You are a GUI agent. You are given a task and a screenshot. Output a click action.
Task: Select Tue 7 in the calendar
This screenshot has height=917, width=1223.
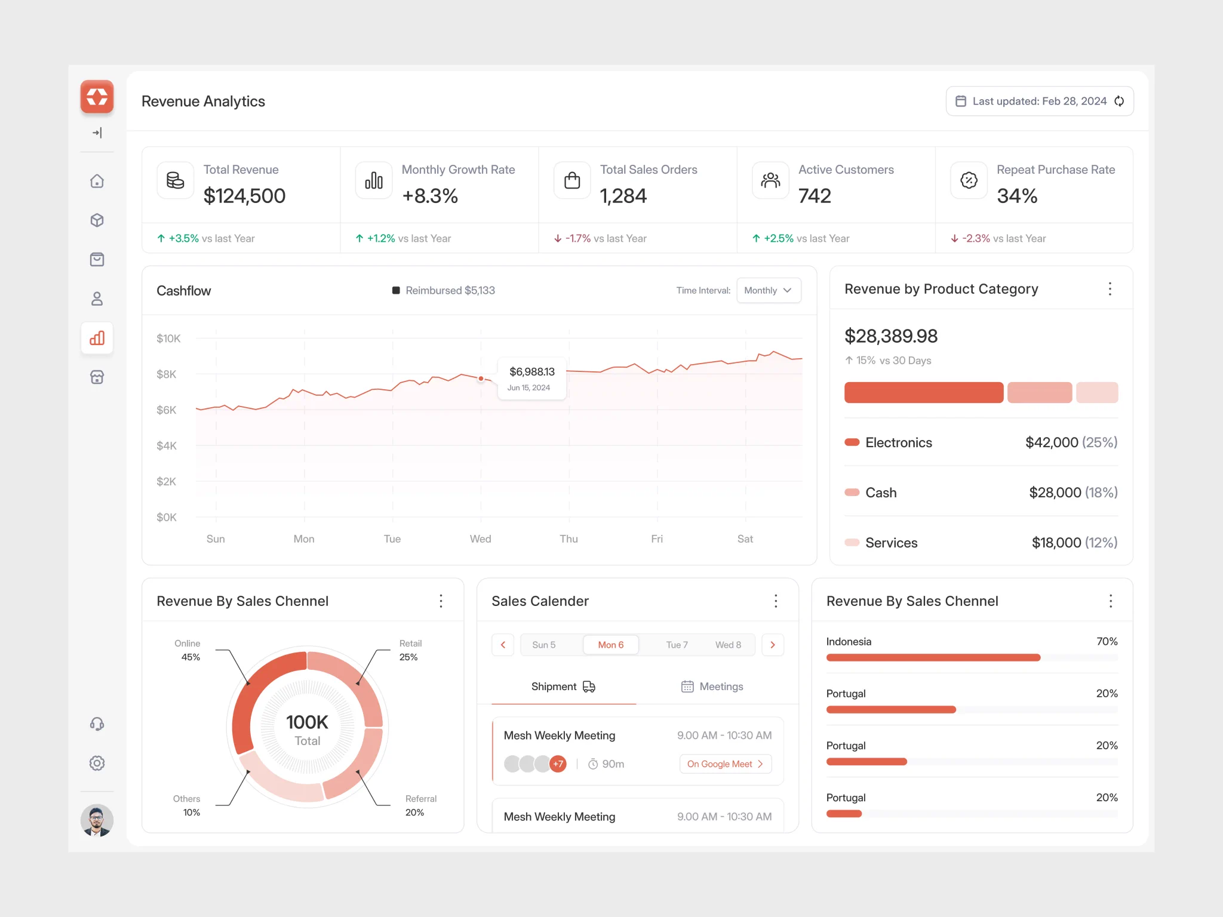coord(677,645)
